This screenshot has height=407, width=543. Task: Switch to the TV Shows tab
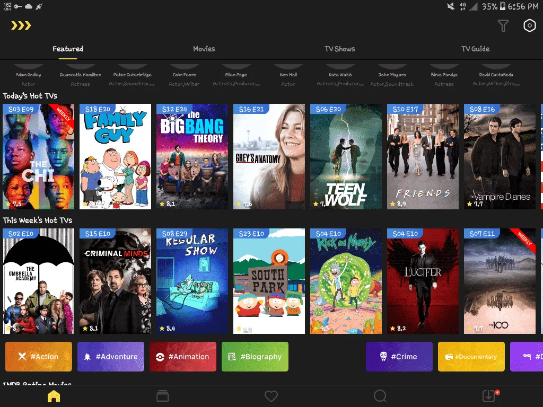[340, 49]
